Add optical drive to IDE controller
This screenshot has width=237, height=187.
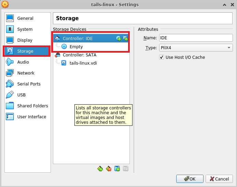118,38
